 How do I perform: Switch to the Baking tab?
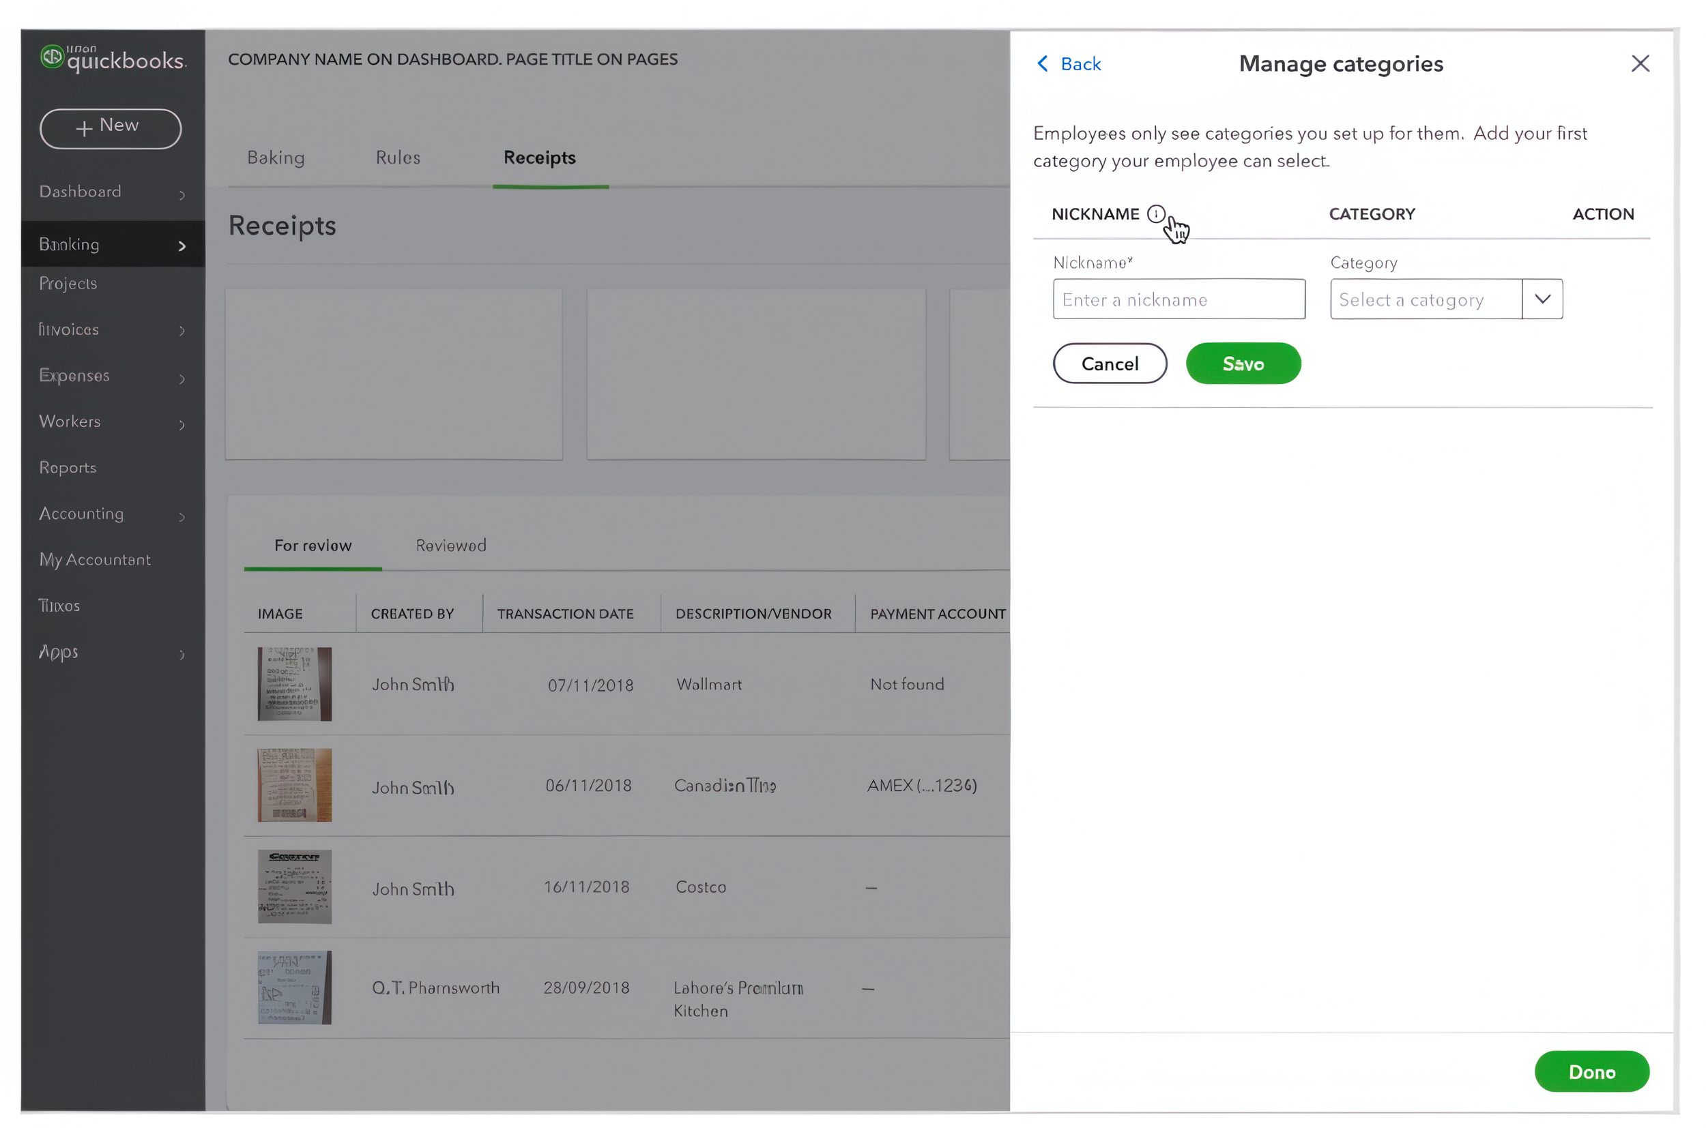point(276,158)
